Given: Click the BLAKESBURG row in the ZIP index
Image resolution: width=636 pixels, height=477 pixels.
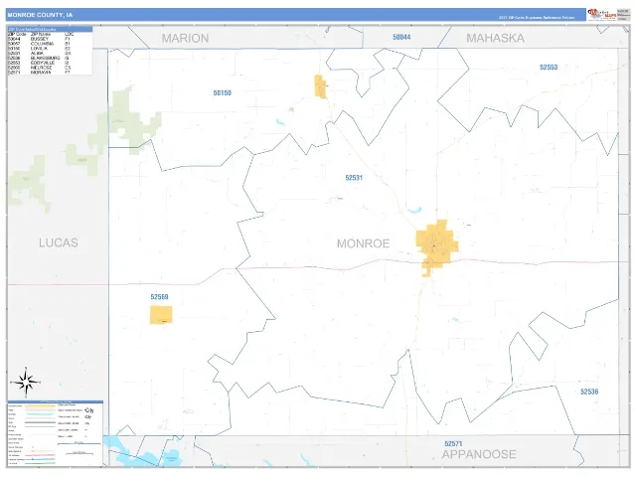Looking at the screenshot, I should point(39,58).
